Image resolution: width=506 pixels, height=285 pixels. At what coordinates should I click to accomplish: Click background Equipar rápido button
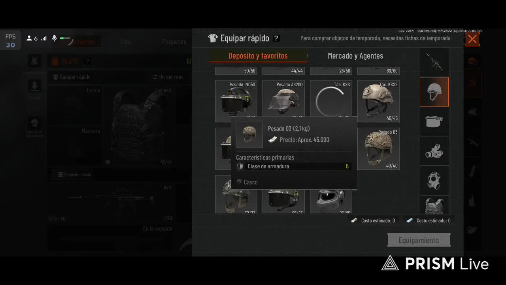click(72, 77)
